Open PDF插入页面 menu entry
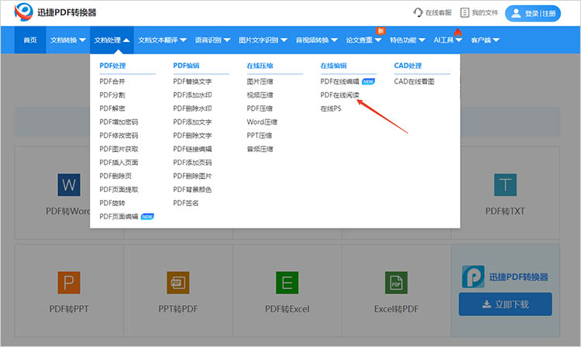The image size is (581, 347). (119, 163)
